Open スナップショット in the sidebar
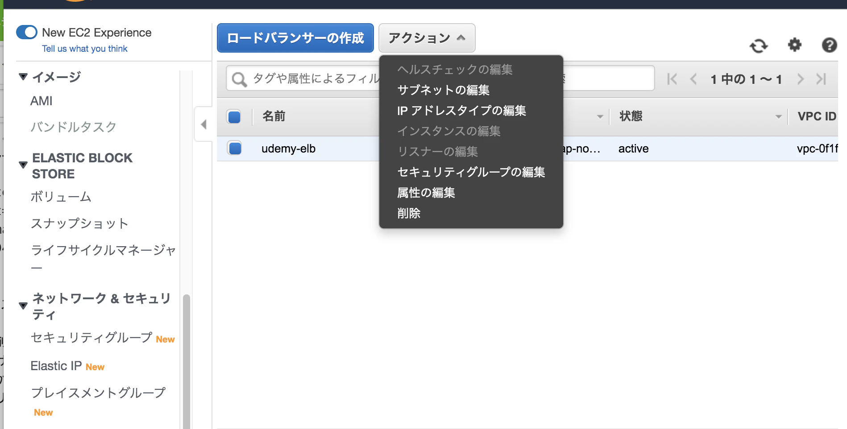 [79, 223]
